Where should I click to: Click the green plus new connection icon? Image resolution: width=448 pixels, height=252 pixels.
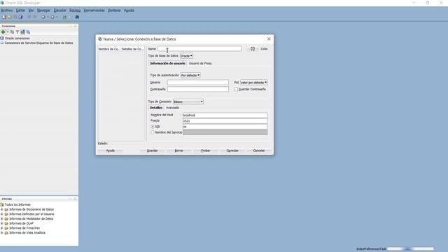click(x=3, y=32)
